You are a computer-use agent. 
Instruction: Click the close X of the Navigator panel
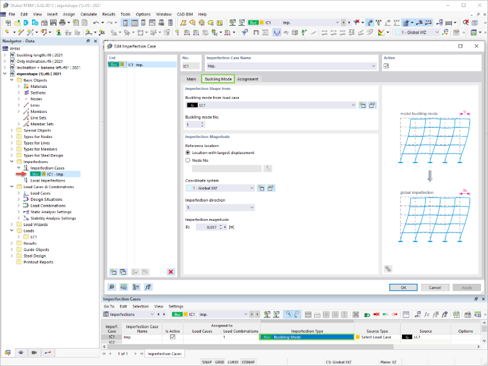click(x=96, y=41)
